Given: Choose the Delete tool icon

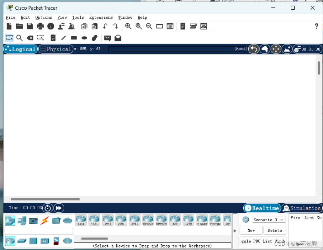Looking at the screenshot, I should (30, 38).
